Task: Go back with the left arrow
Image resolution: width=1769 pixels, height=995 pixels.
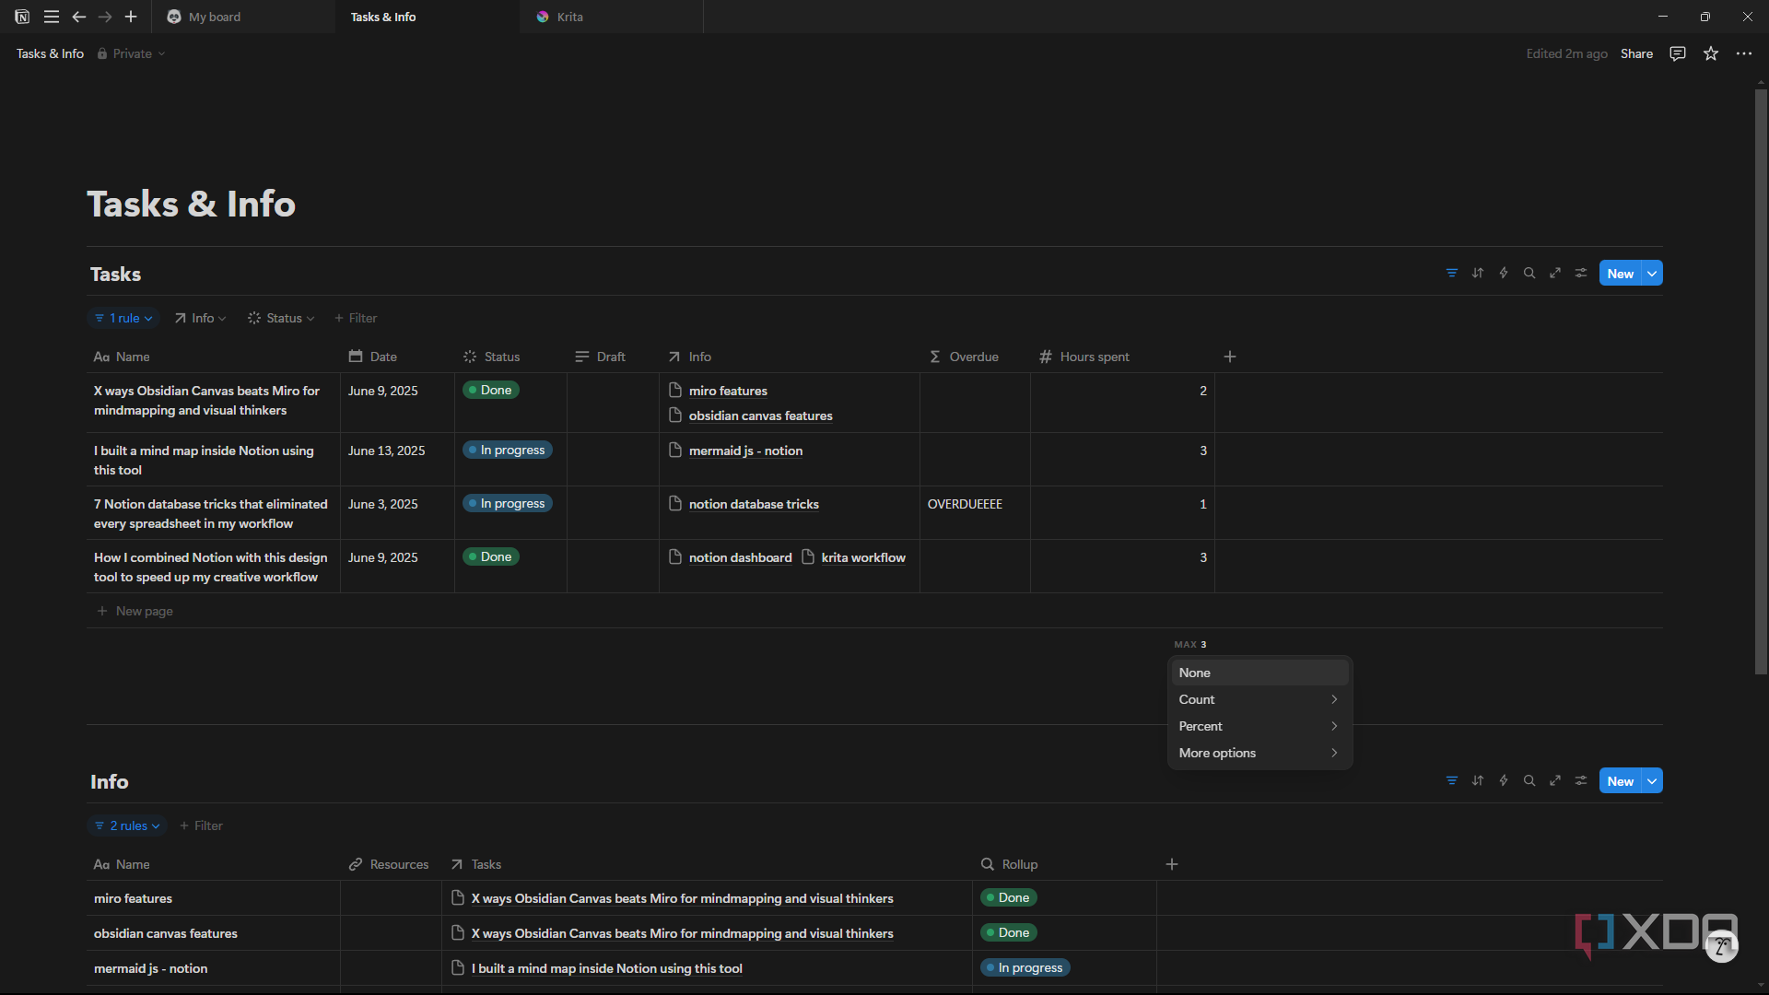Action: [x=79, y=17]
